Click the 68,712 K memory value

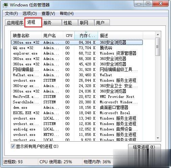[87, 53]
